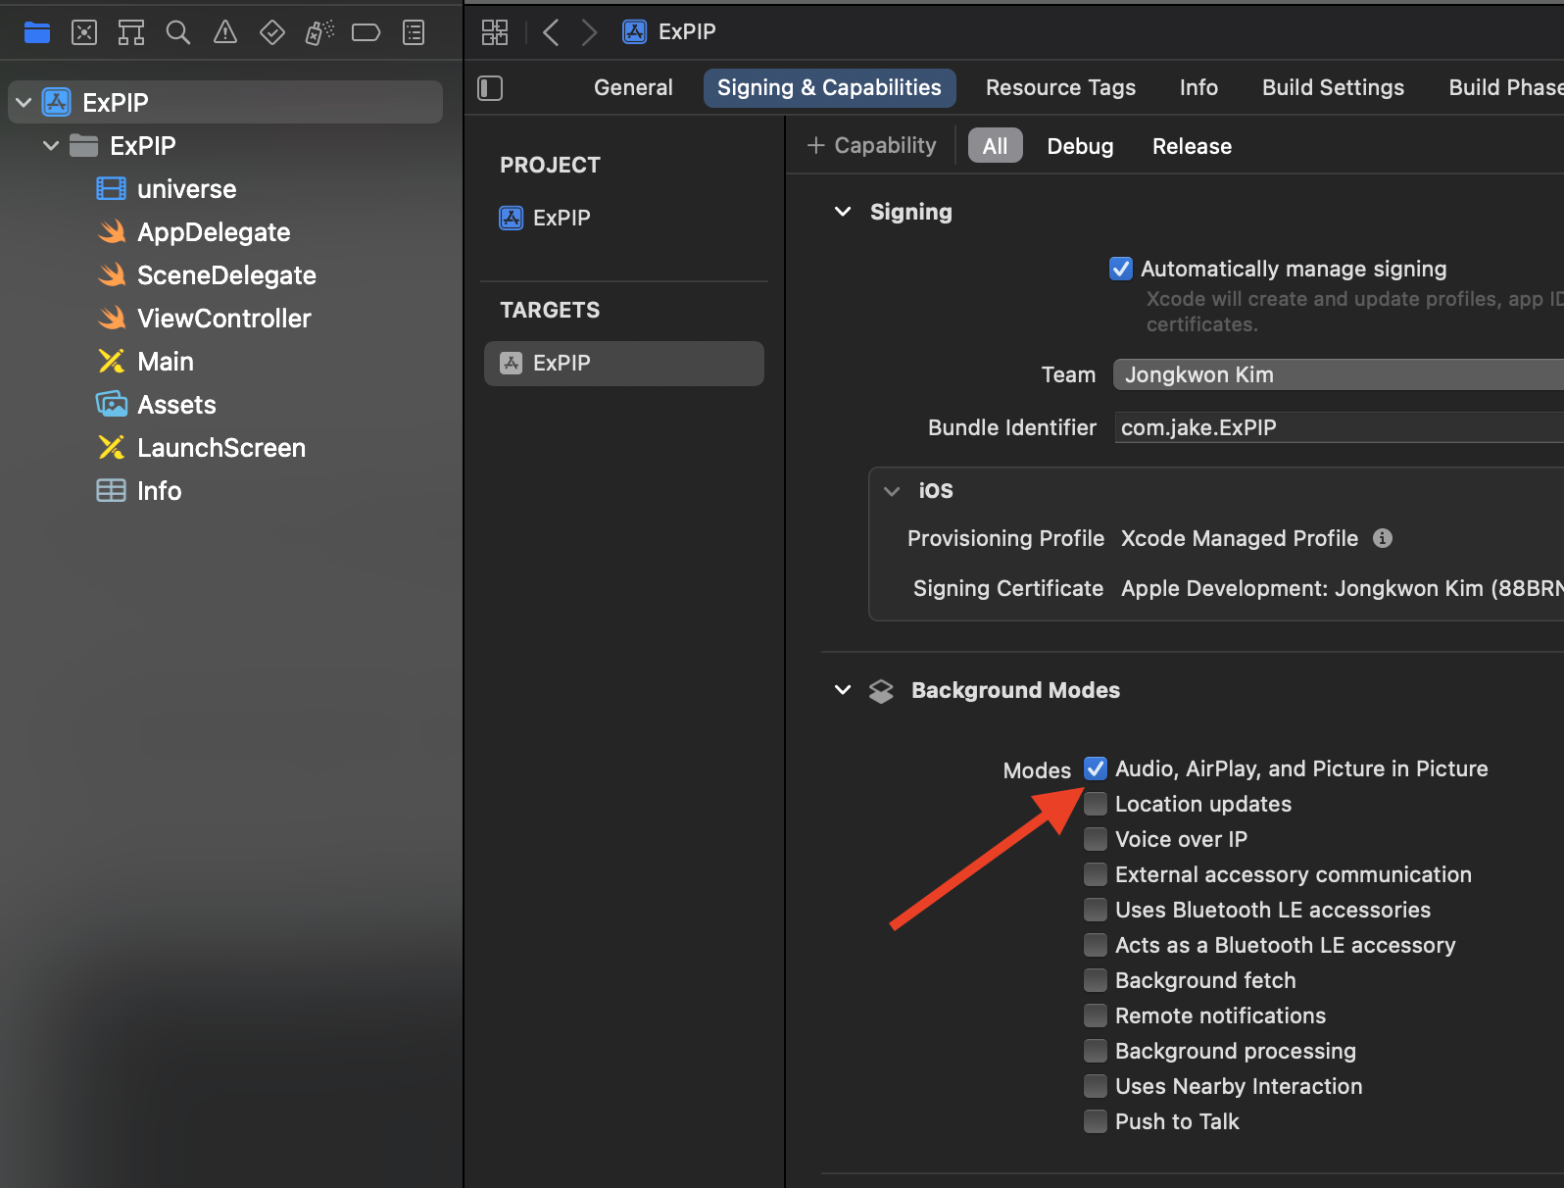
Task: Open the Team dropdown Jongkwon Kim
Action: 1339,374
